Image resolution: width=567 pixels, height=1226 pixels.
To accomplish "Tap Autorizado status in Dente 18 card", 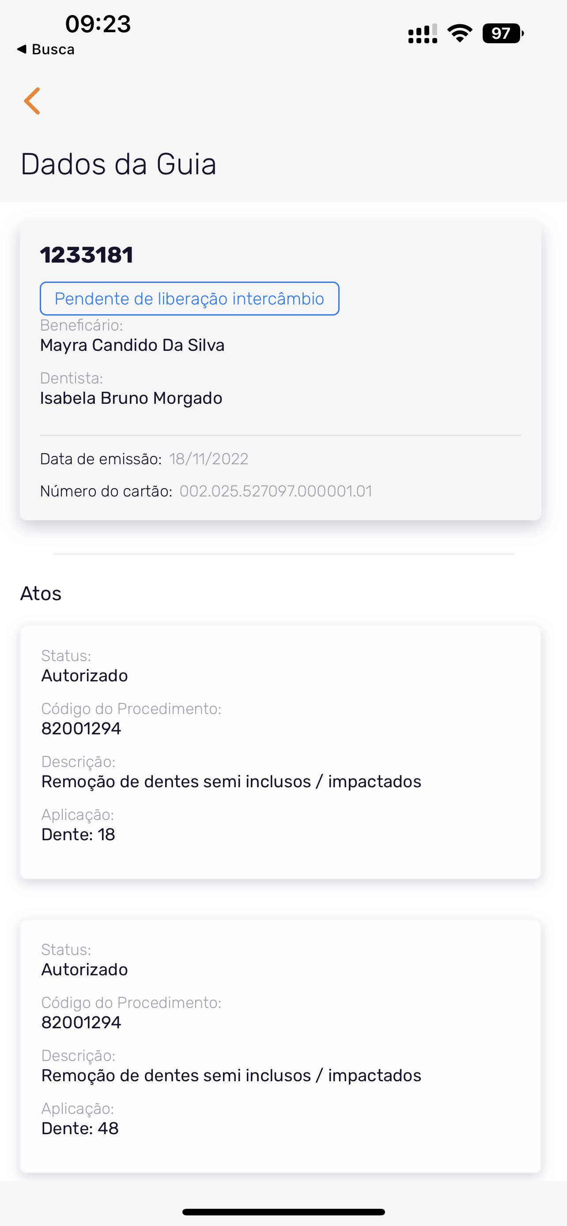I will 85,676.
